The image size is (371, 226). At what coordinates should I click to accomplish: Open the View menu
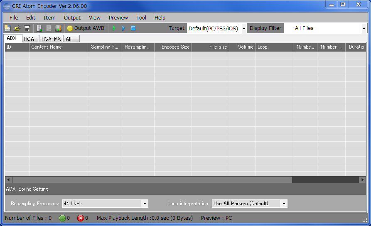(x=95, y=18)
